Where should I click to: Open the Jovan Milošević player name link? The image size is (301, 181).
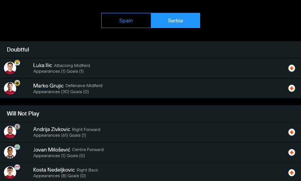point(52,150)
